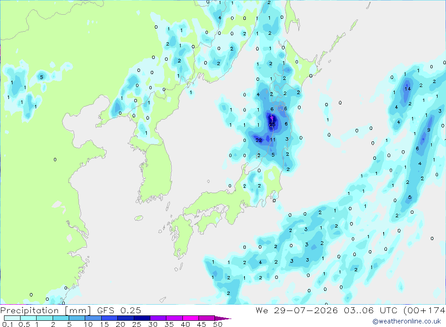The width and height of the screenshot is (446, 327).
Task: Select the 2–5 mm legend color swatch
Action: coord(61,318)
